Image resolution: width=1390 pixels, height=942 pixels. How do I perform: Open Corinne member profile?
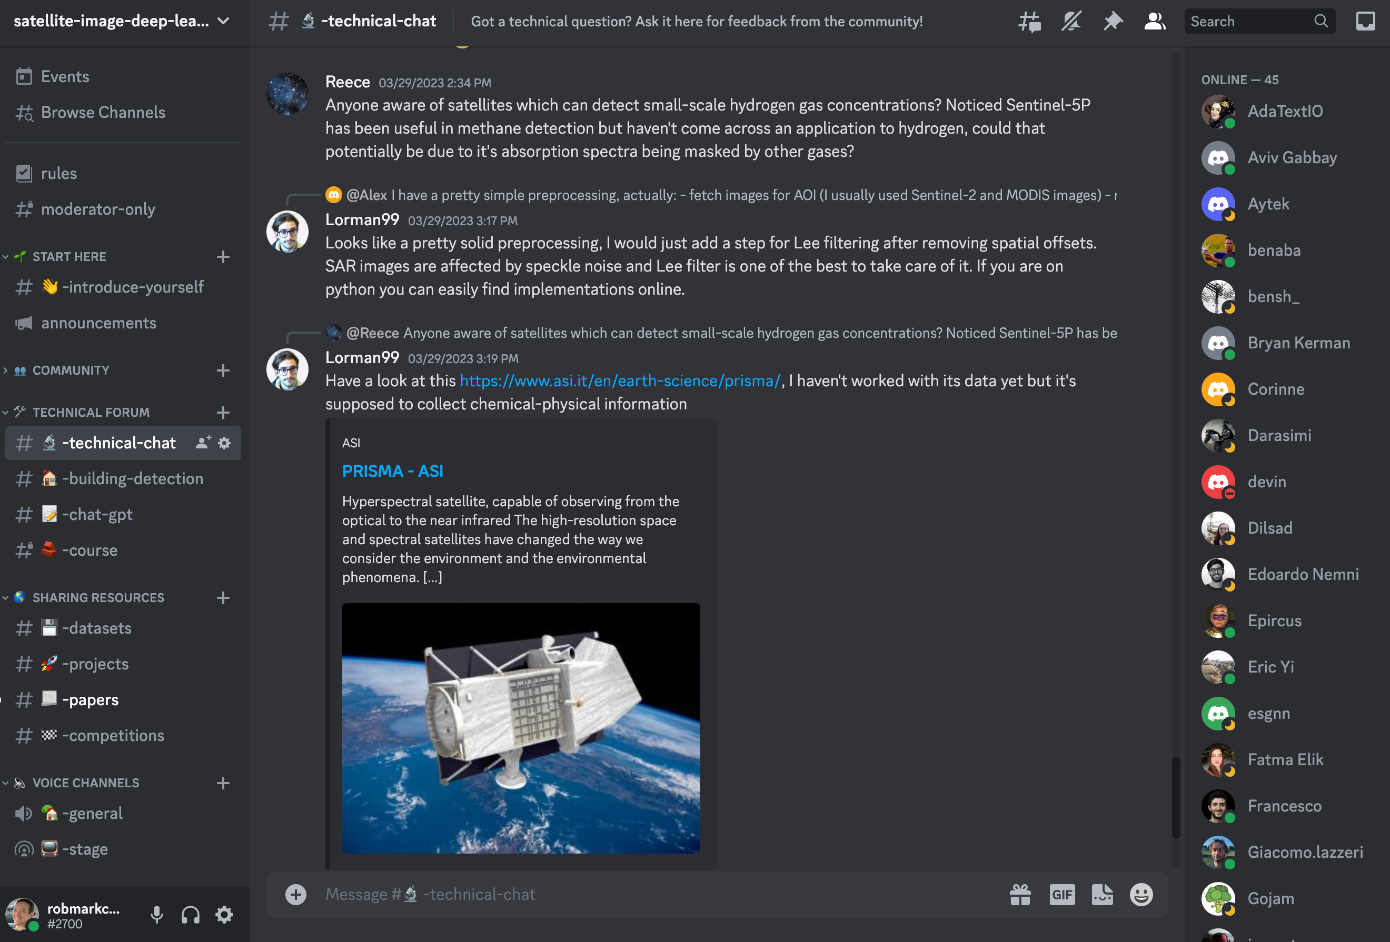click(x=1286, y=389)
